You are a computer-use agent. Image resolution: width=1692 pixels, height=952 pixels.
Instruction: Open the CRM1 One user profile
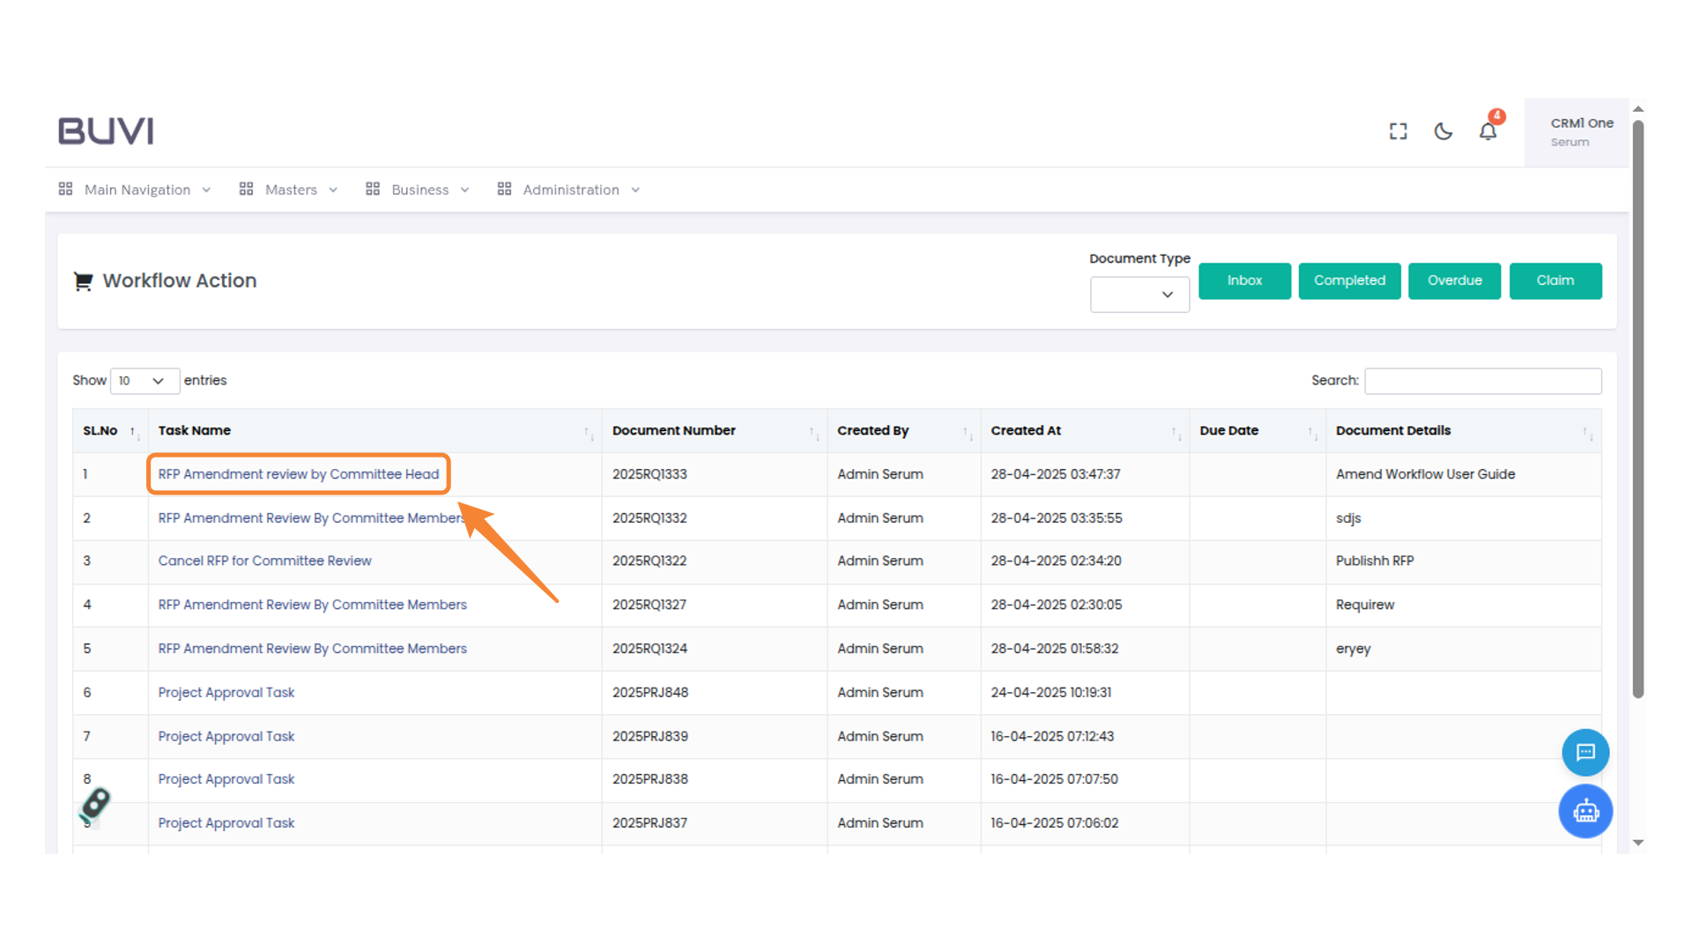[1581, 131]
